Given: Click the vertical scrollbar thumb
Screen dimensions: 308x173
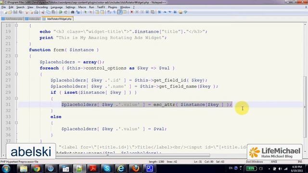Looking at the screenshot, I should click(x=305, y=107).
